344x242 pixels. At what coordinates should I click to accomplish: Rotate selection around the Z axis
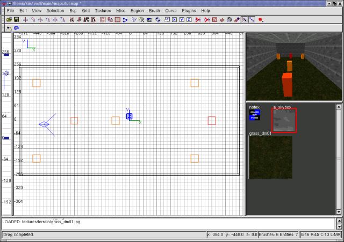62,20
